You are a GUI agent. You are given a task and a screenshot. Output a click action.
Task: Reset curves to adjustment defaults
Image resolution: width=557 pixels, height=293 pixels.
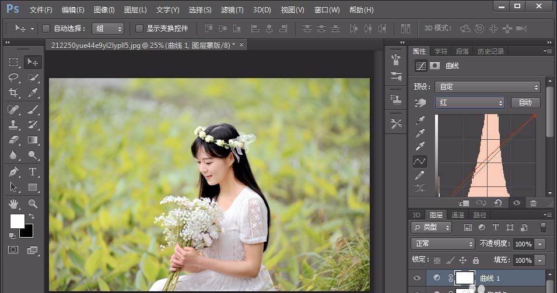tap(498, 203)
